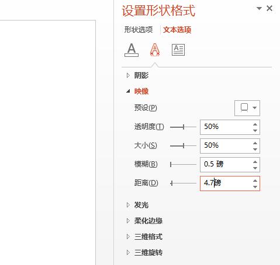Click the 距离(D) label

146,183
